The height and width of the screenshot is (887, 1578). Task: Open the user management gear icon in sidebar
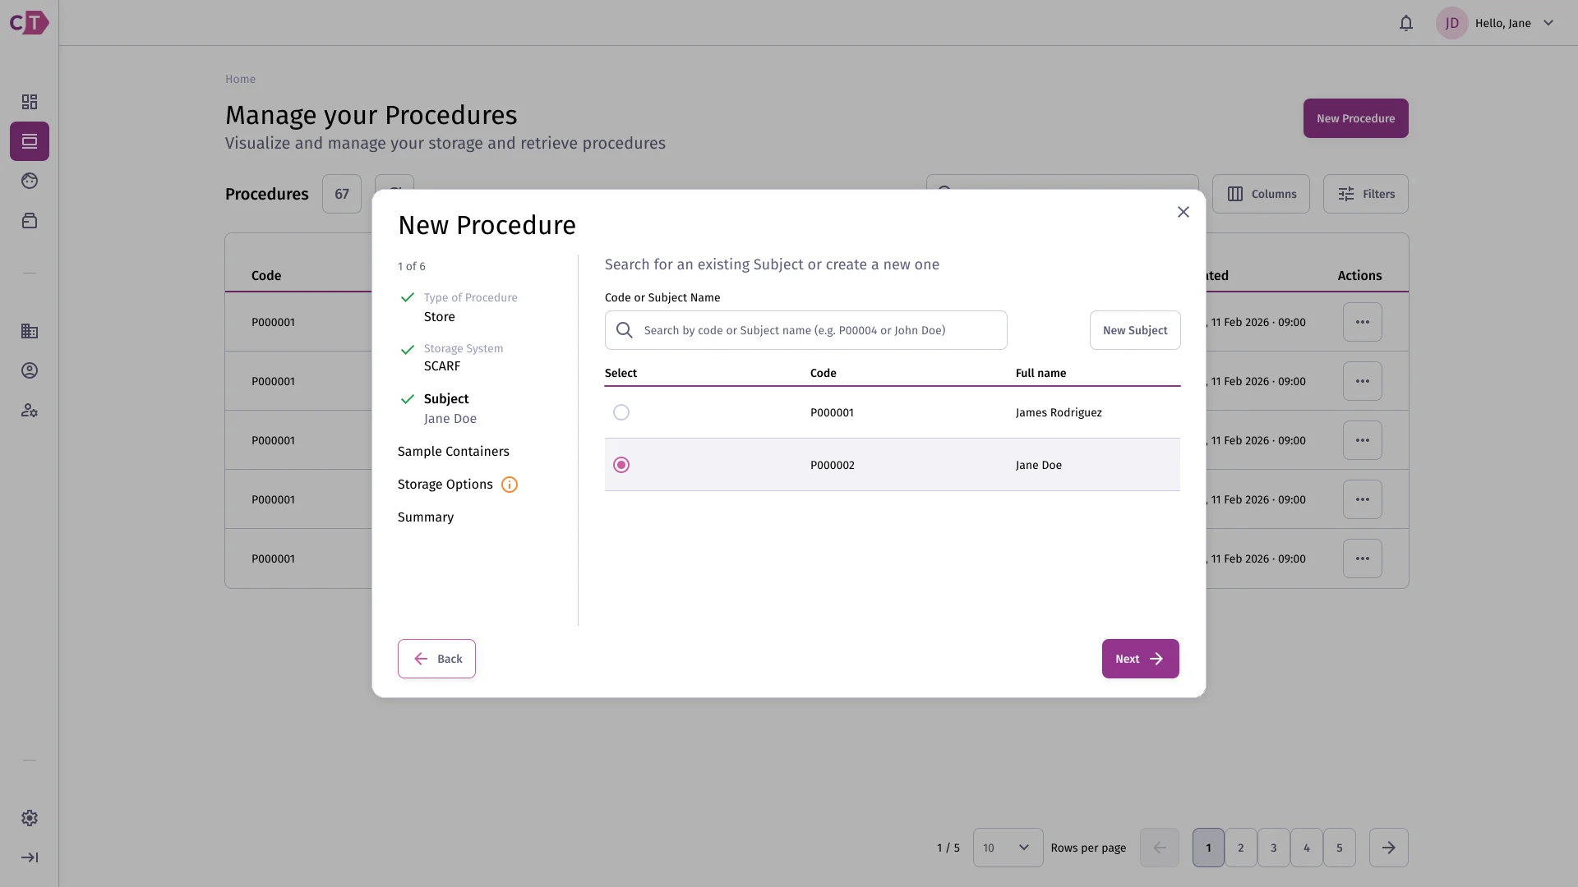[30, 410]
